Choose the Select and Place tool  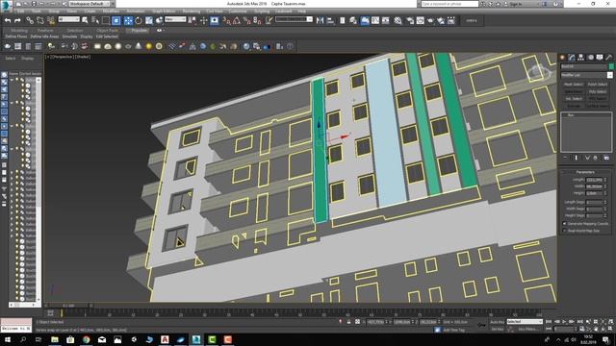(159, 20)
